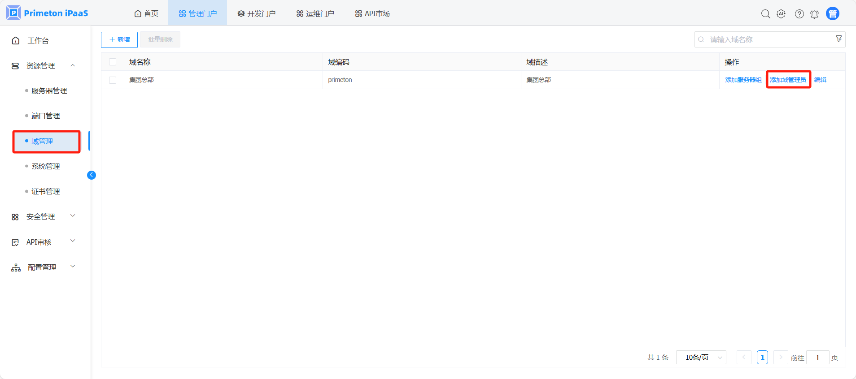
Task: Click the search magnifier icon in header
Action: 765,14
